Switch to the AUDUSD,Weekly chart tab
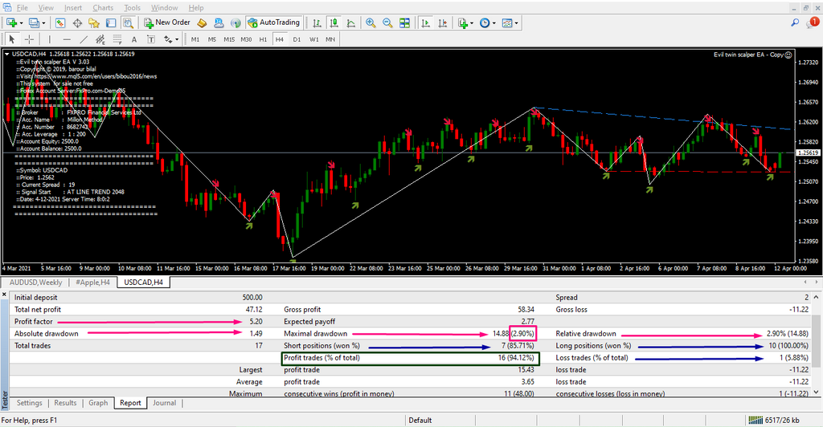The height and width of the screenshot is (427, 823). (x=35, y=283)
